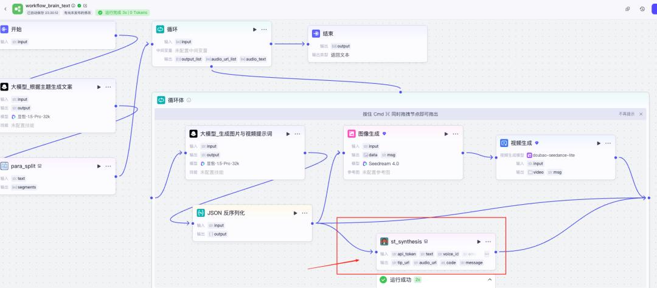Viewport: 657px width, 288px height.
Task: Open info icon beside workflow_brain_text
Action: tap(74, 5)
